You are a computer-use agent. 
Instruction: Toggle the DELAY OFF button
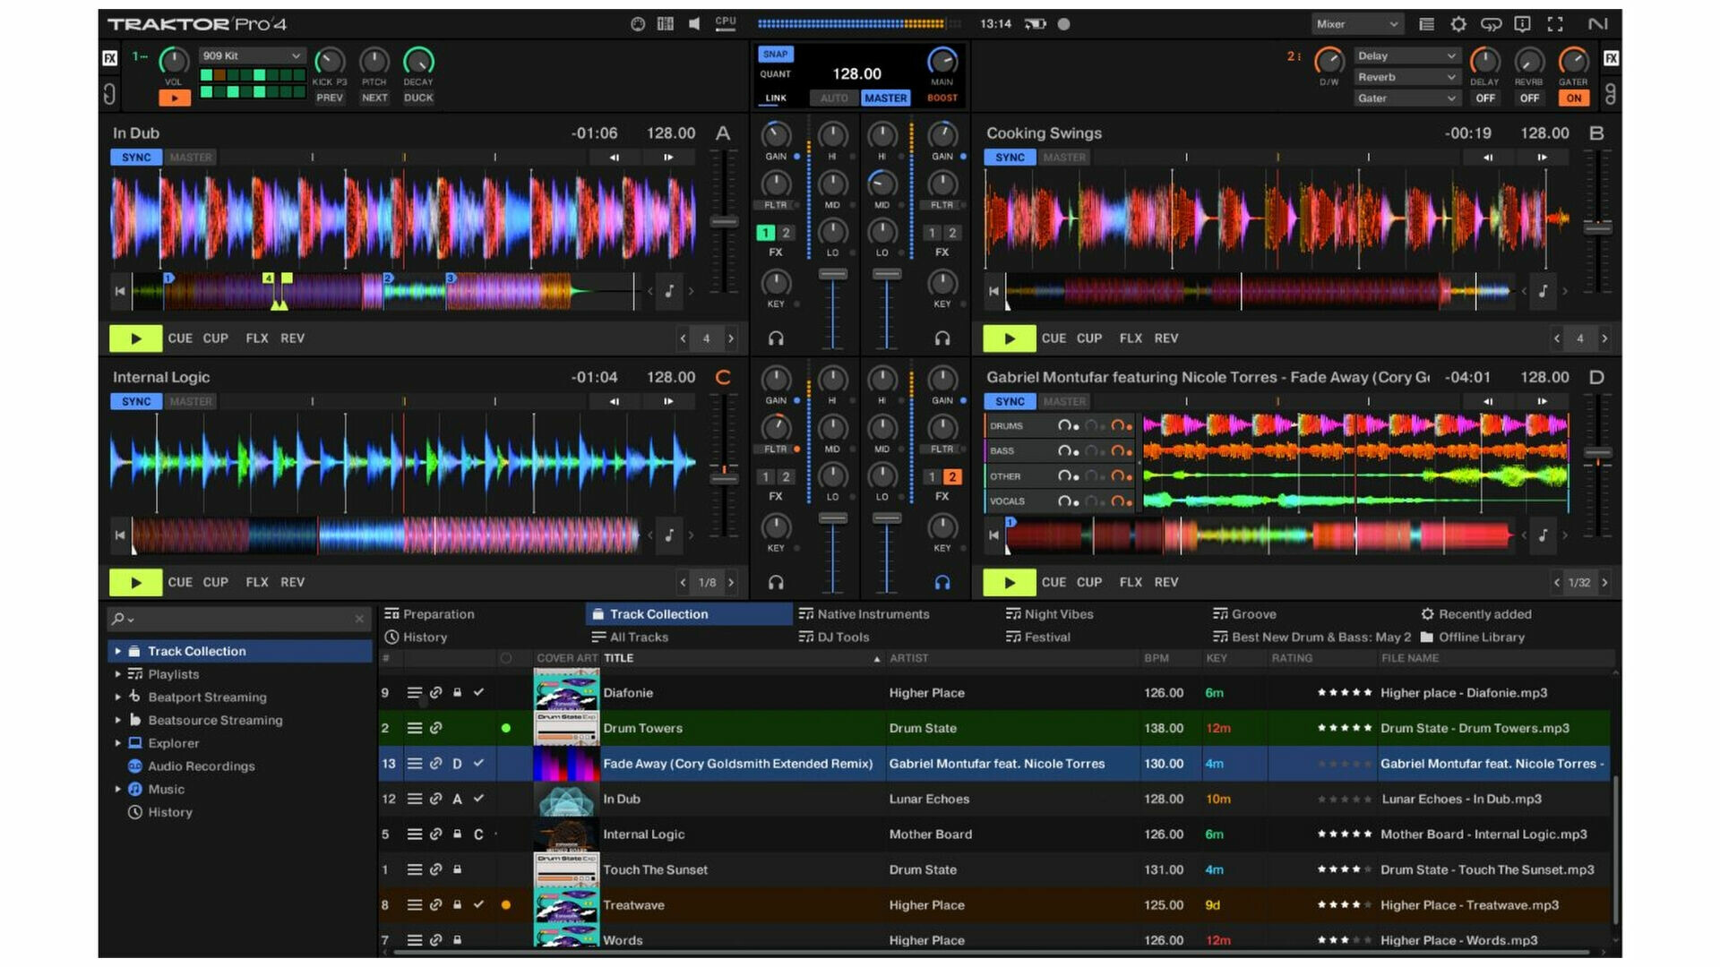1485,98
